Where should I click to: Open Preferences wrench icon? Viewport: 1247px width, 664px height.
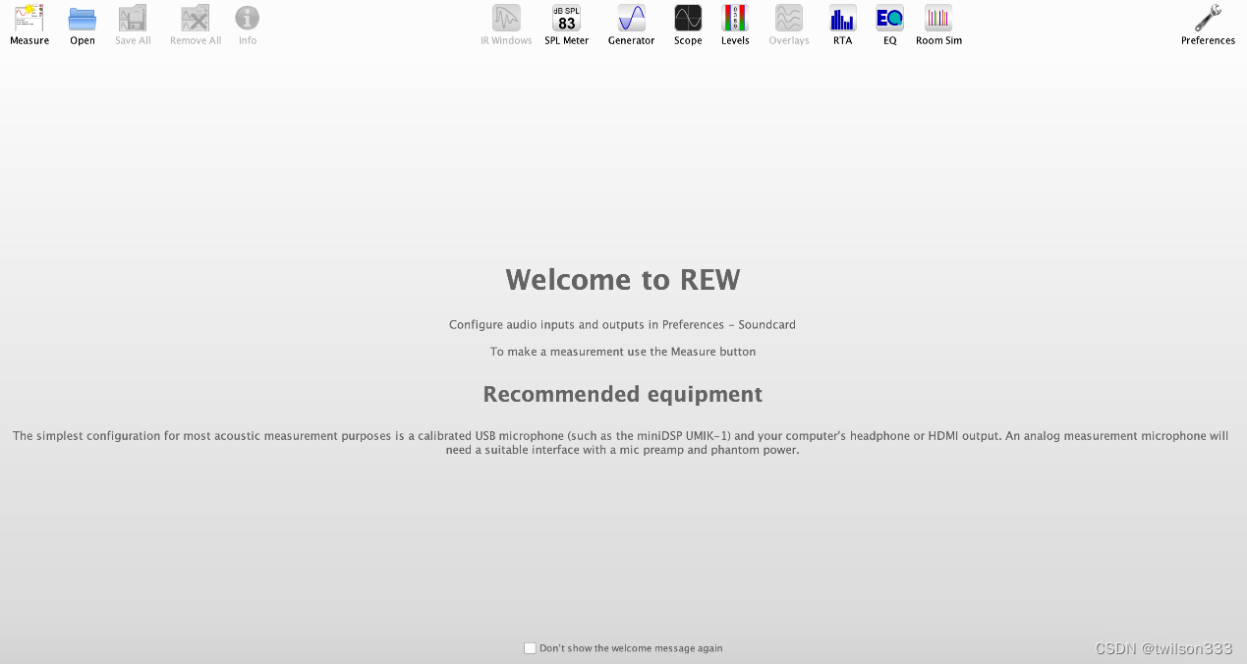pos(1208,18)
